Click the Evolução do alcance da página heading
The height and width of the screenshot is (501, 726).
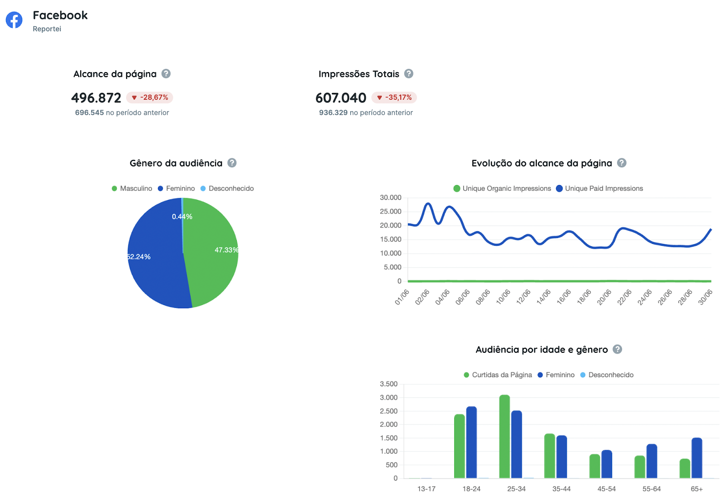(x=542, y=163)
